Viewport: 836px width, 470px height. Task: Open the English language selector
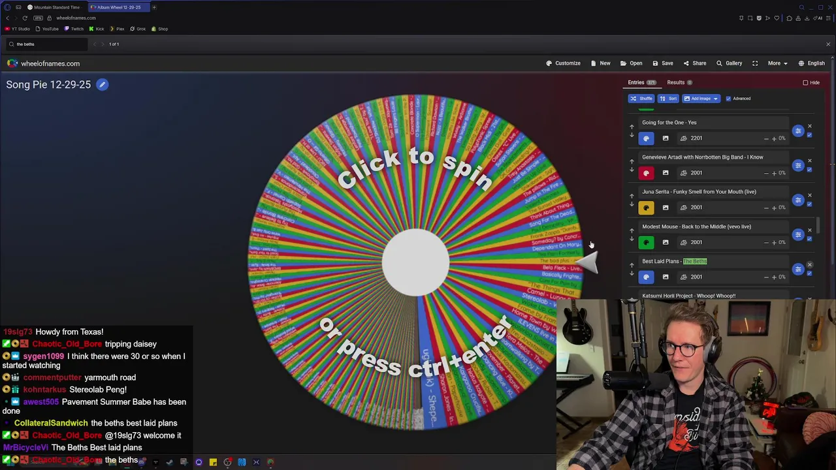[811, 63]
